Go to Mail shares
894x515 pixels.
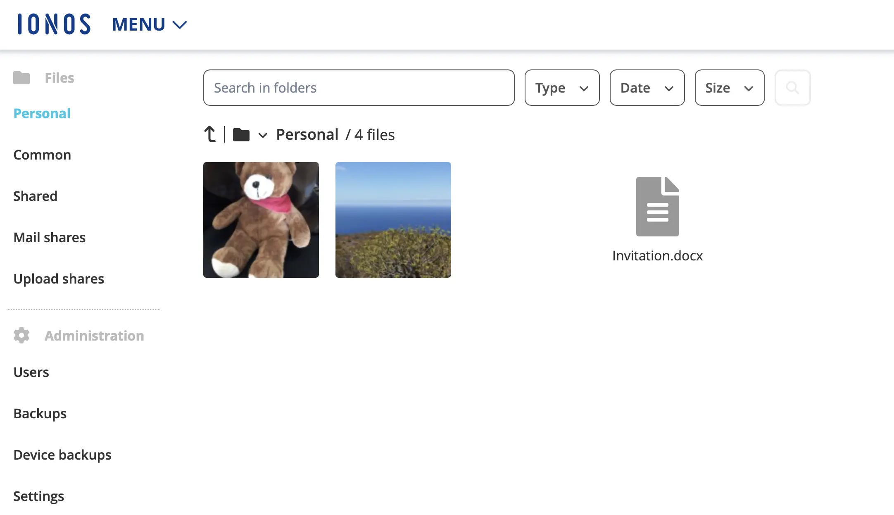(49, 237)
